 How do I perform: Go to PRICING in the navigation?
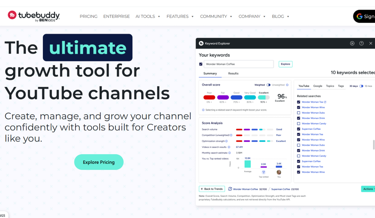pyautogui.click(x=88, y=16)
